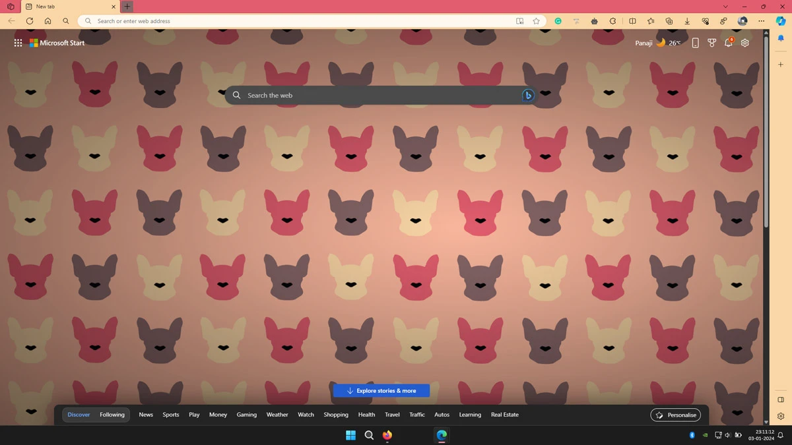Open the Favorites list icon

coord(651,21)
